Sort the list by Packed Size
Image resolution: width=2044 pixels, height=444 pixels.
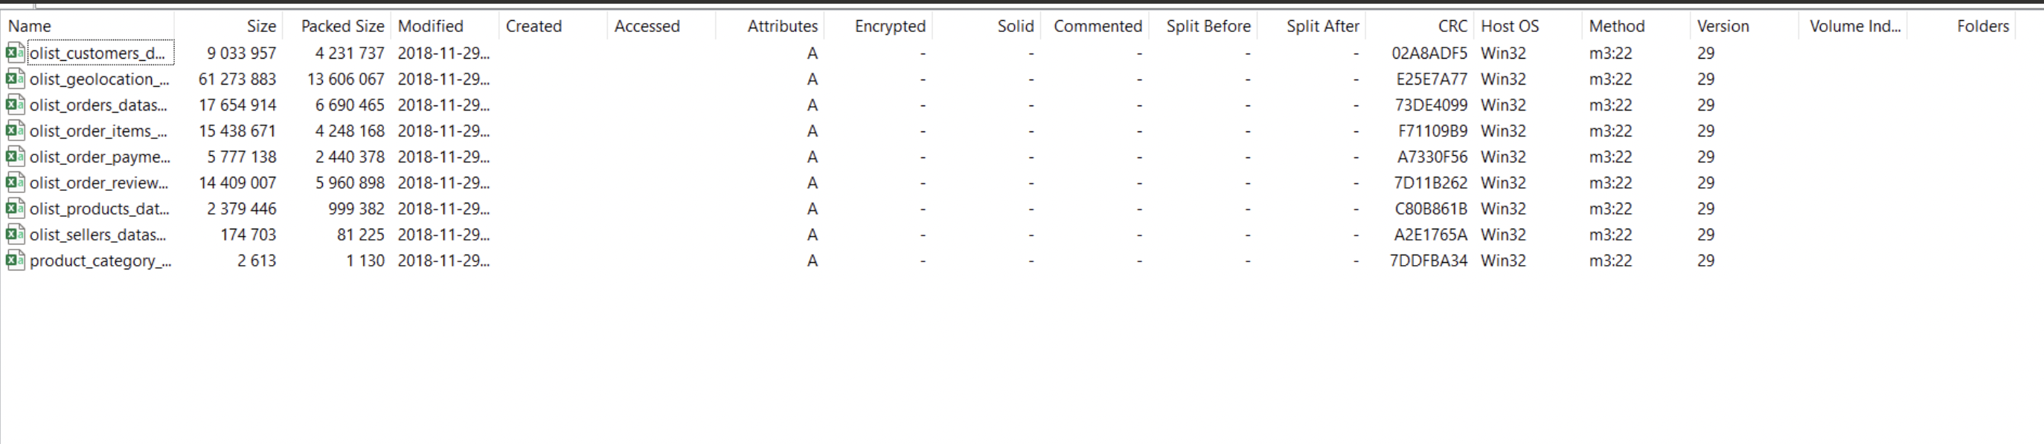point(342,25)
